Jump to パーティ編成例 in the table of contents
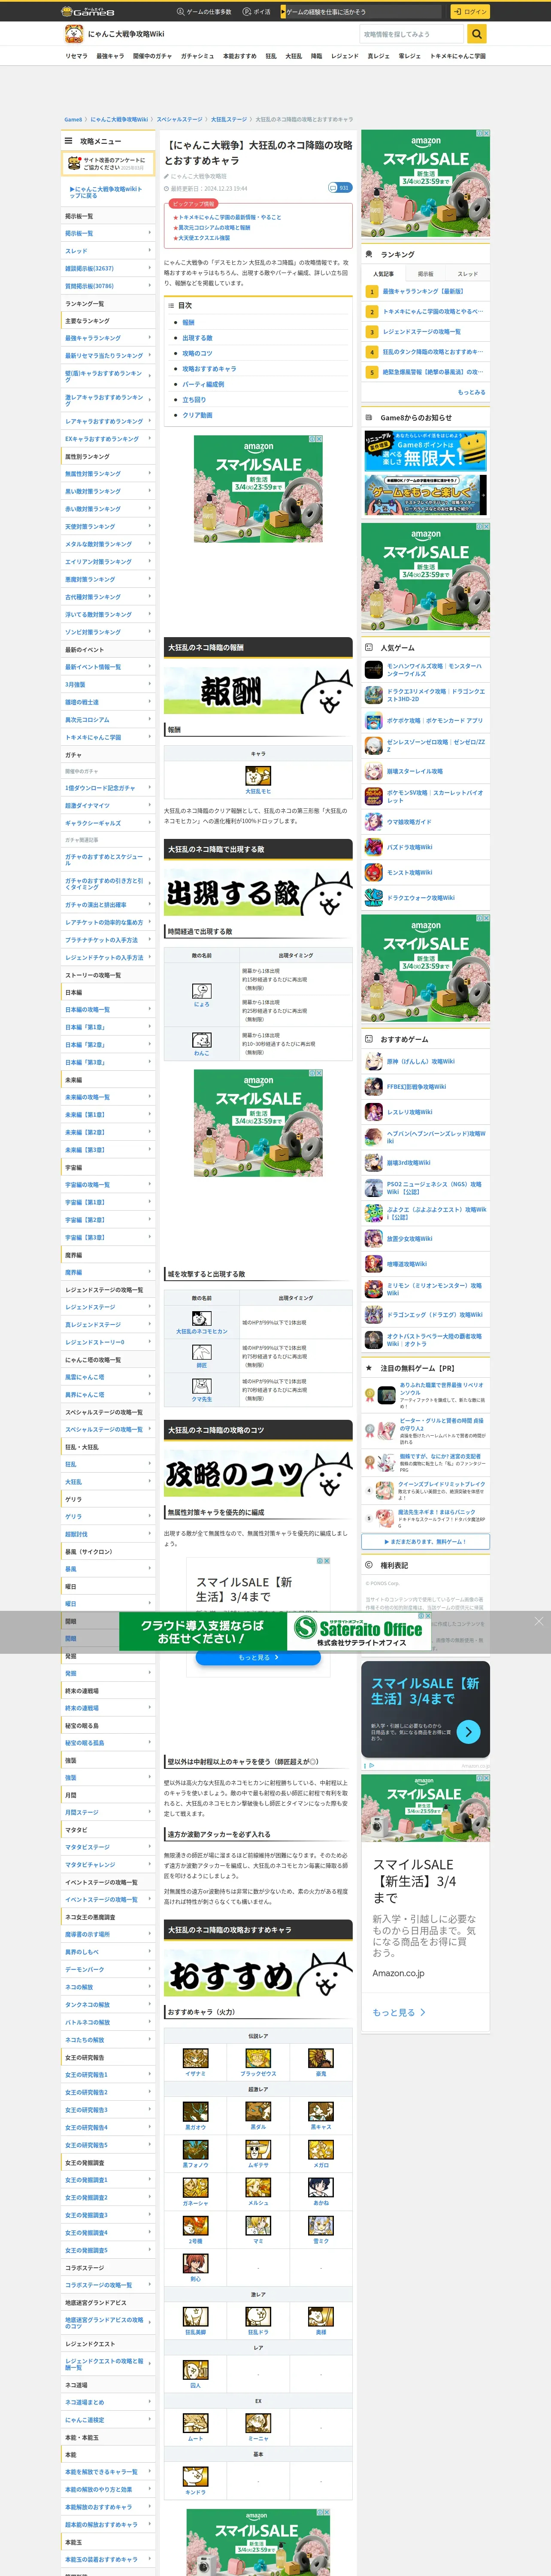The width and height of the screenshot is (551, 2576). point(203,384)
